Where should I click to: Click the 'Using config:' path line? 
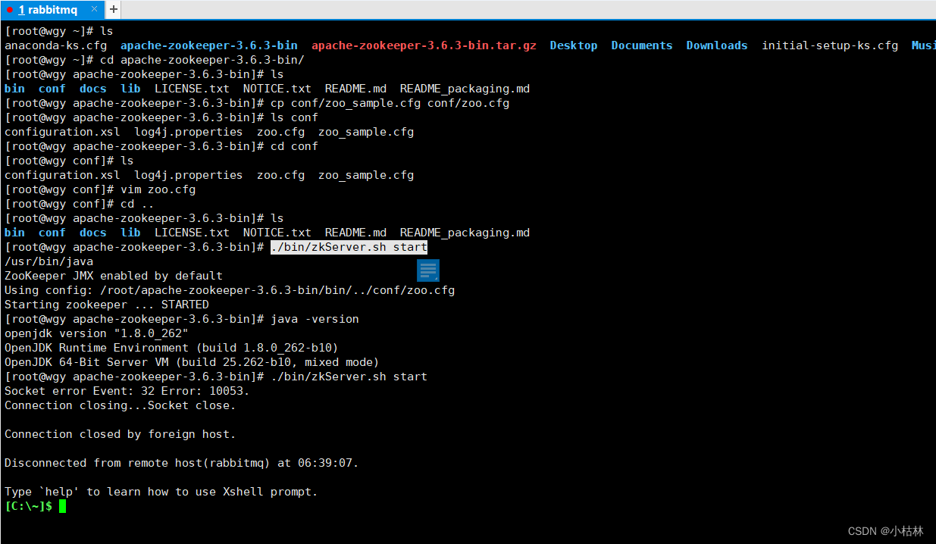coord(230,290)
